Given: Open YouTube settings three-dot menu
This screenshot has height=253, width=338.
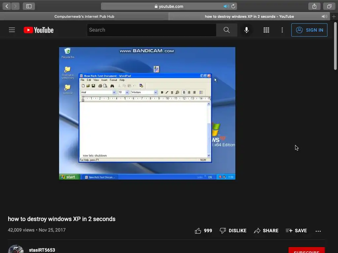Looking at the screenshot, I should (282, 30).
